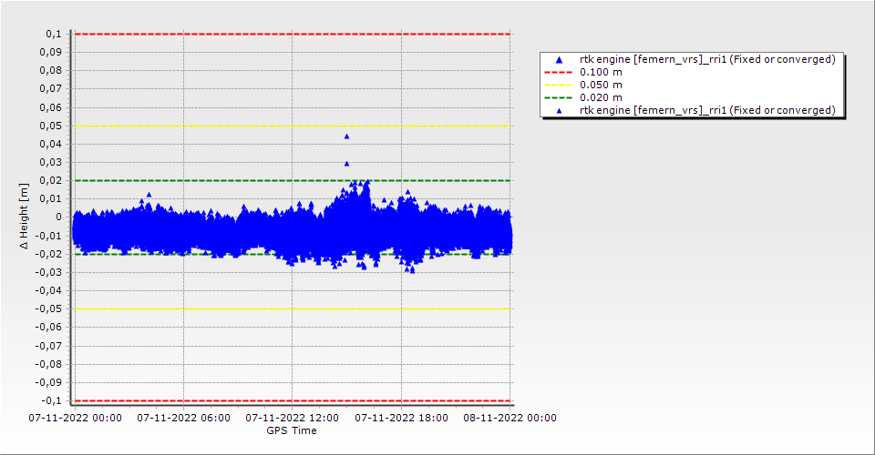Select the 0.050 m legend label

tap(602, 85)
